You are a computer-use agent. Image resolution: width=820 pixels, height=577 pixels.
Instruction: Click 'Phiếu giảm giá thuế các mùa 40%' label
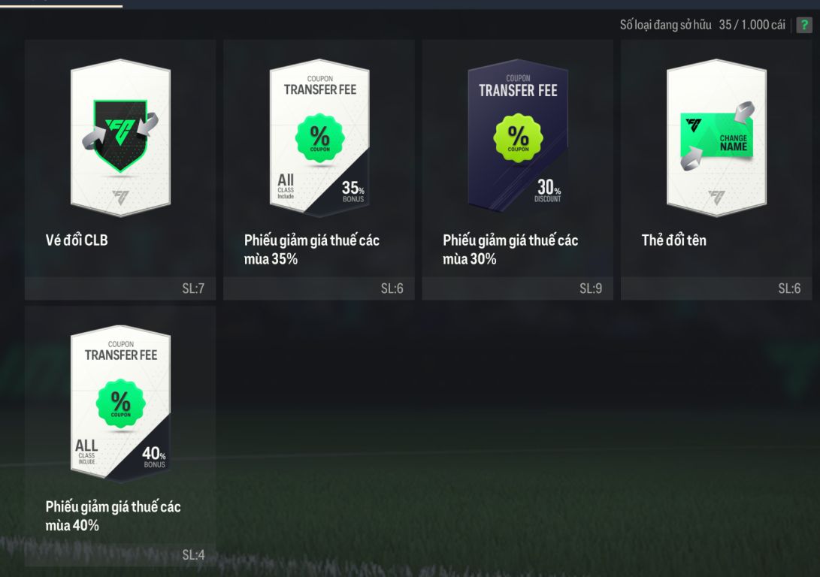113,516
